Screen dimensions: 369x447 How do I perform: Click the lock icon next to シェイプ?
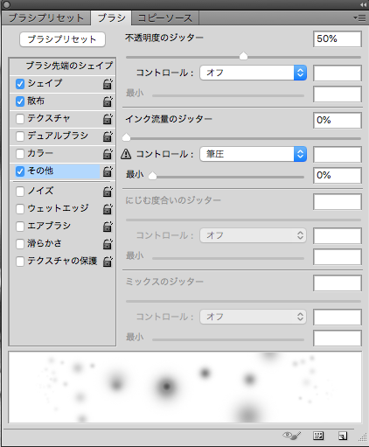click(108, 84)
